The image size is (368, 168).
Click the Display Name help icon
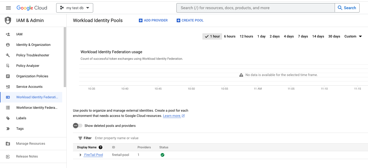tap(101, 147)
